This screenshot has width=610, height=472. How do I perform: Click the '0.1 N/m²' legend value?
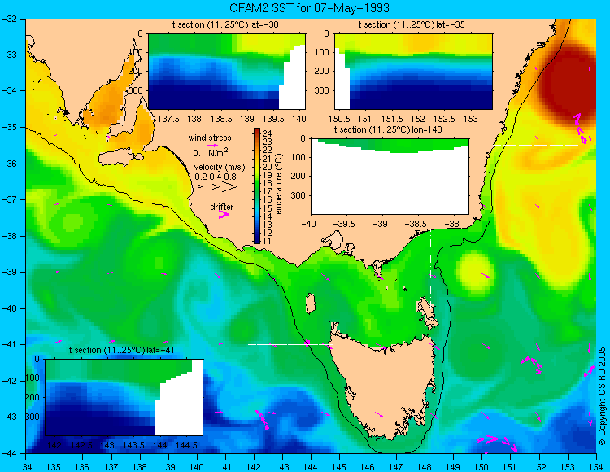point(211,152)
